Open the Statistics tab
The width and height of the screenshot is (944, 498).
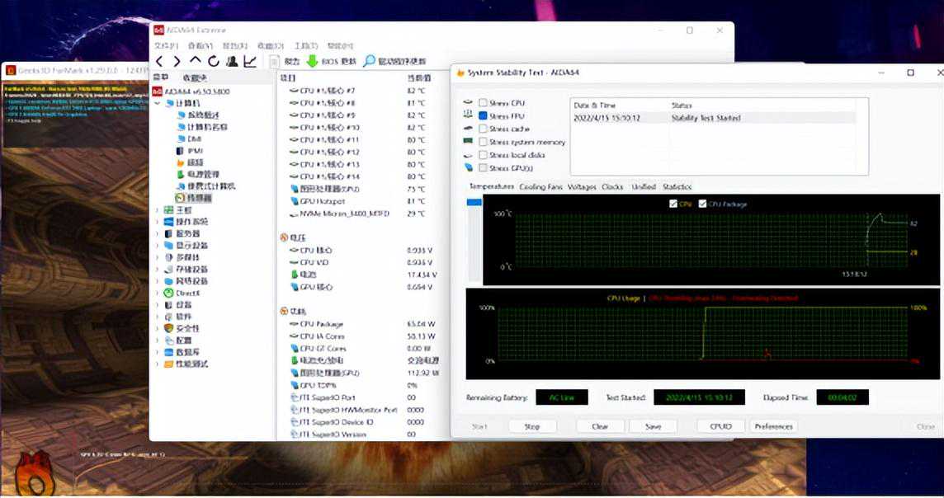[x=677, y=187]
